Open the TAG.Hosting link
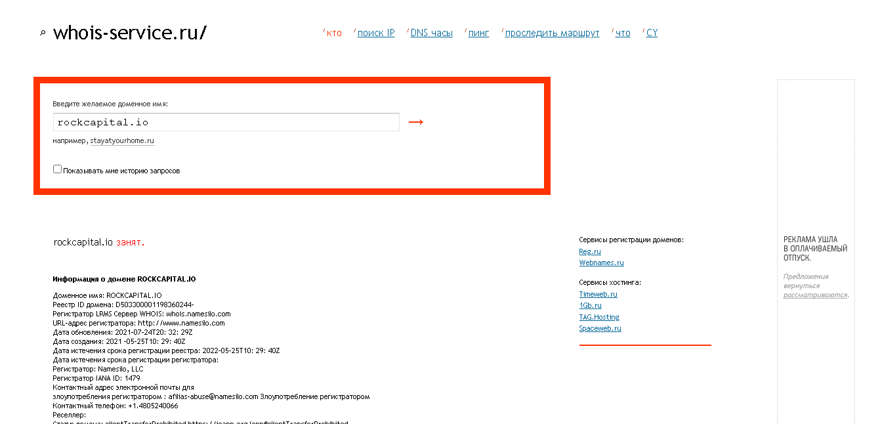 (599, 317)
